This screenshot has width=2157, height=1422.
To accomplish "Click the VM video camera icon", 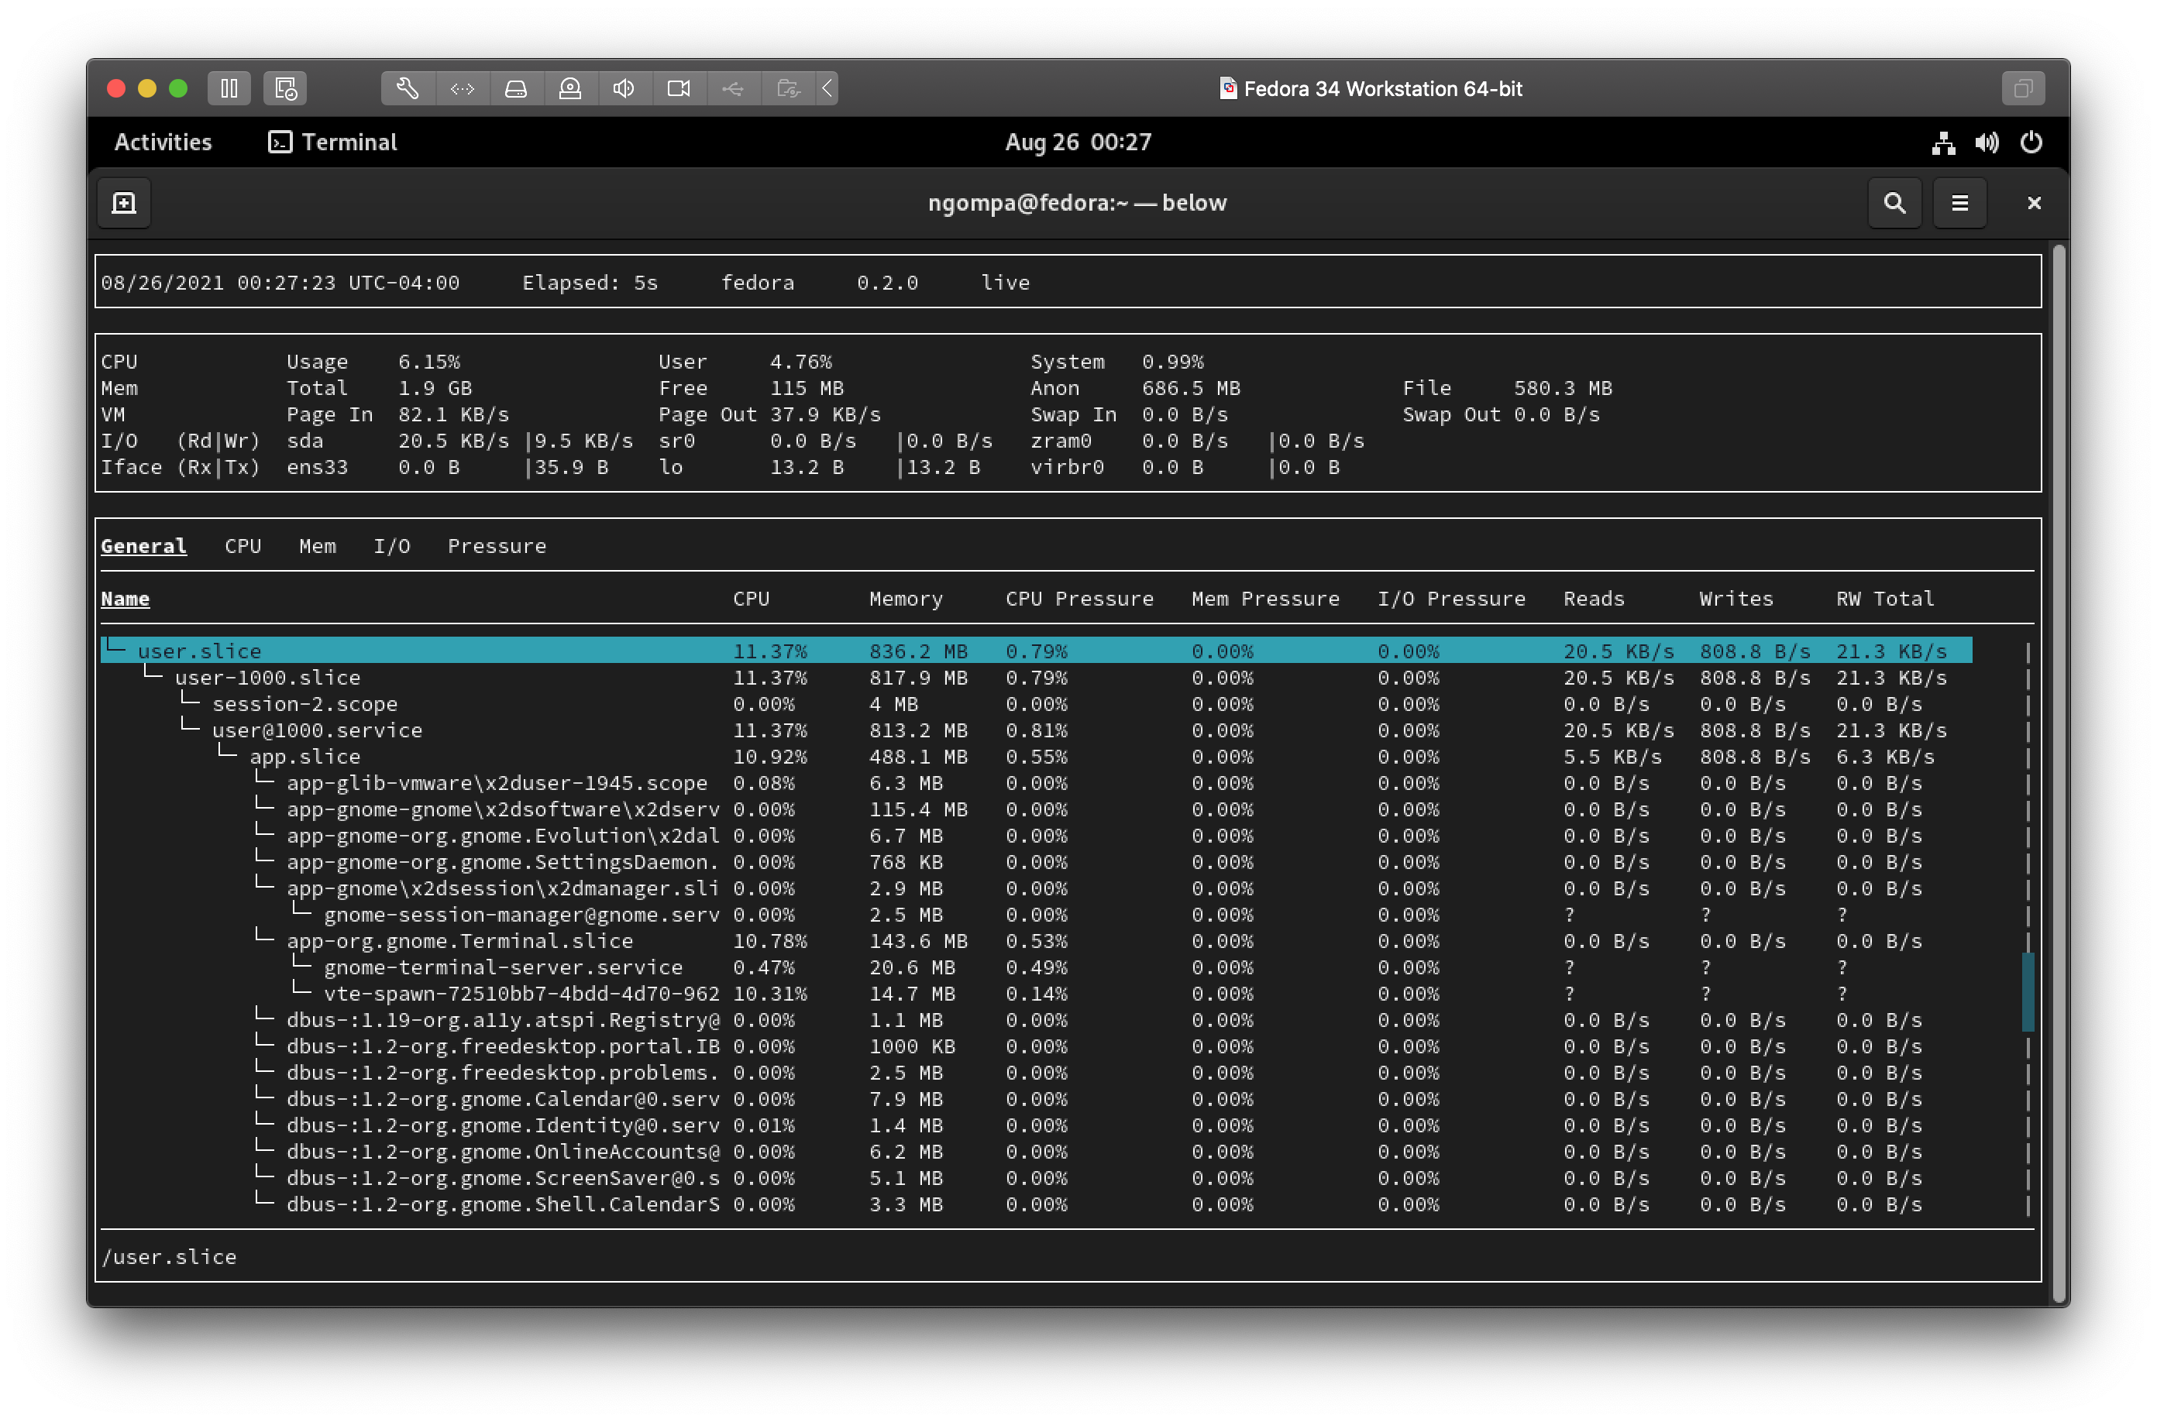I will point(679,88).
